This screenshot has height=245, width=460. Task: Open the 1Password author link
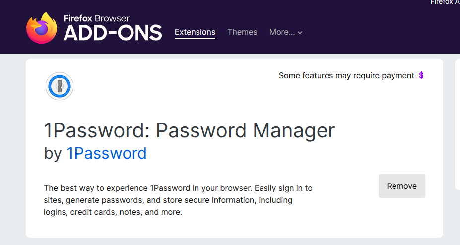click(x=107, y=153)
